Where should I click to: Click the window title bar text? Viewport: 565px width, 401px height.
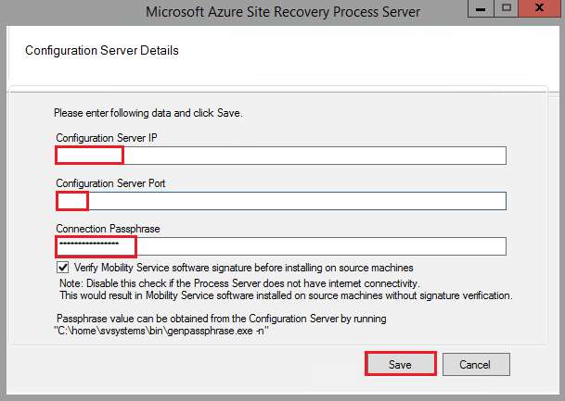[x=283, y=11]
